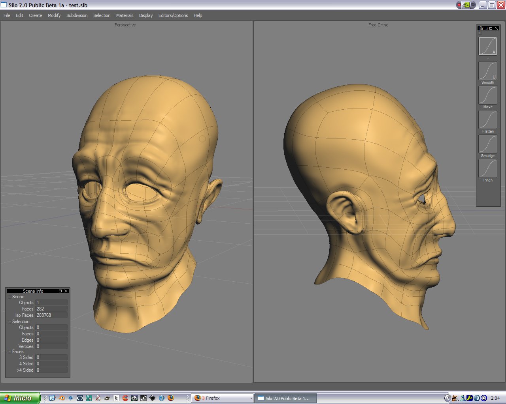Collapse the Faces section in Scene Info
506x404 pixels.
click(x=9, y=352)
